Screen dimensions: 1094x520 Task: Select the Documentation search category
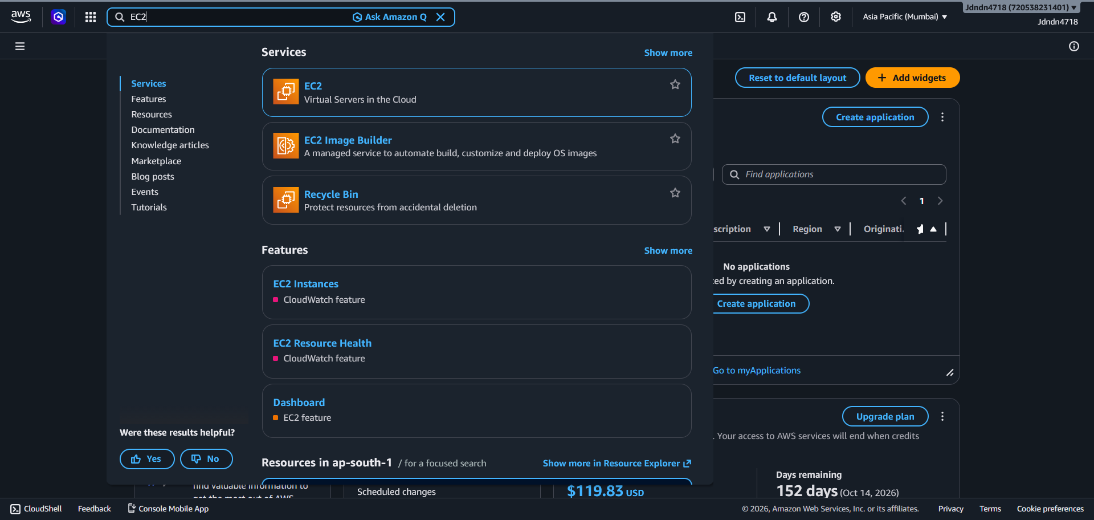[163, 130]
